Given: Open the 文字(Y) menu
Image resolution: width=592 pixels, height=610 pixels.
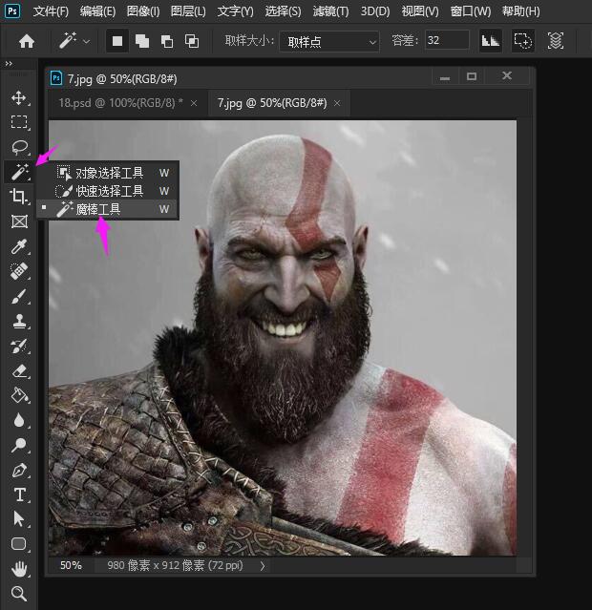Looking at the screenshot, I should pos(235,11).
